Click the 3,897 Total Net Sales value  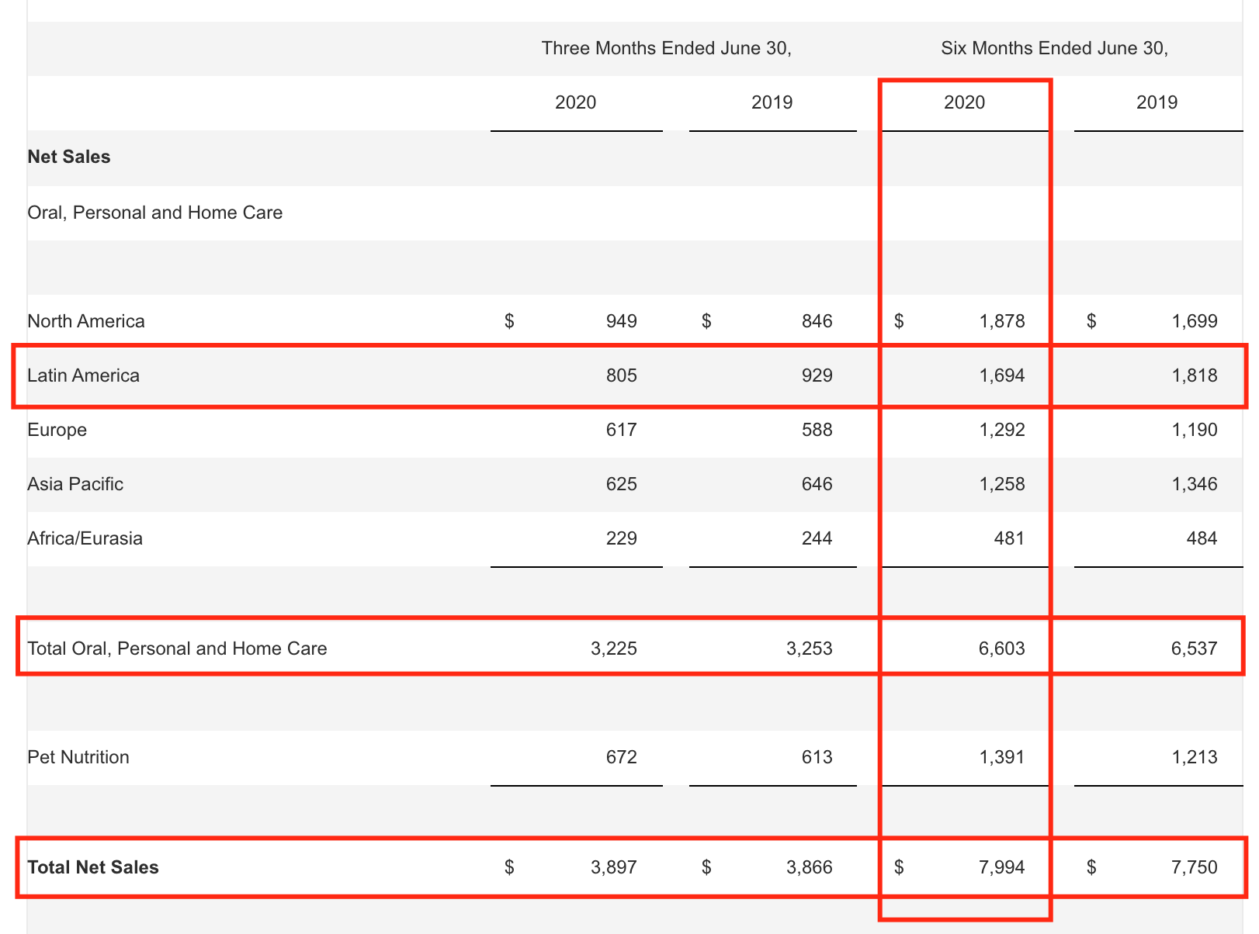(613, 867)
